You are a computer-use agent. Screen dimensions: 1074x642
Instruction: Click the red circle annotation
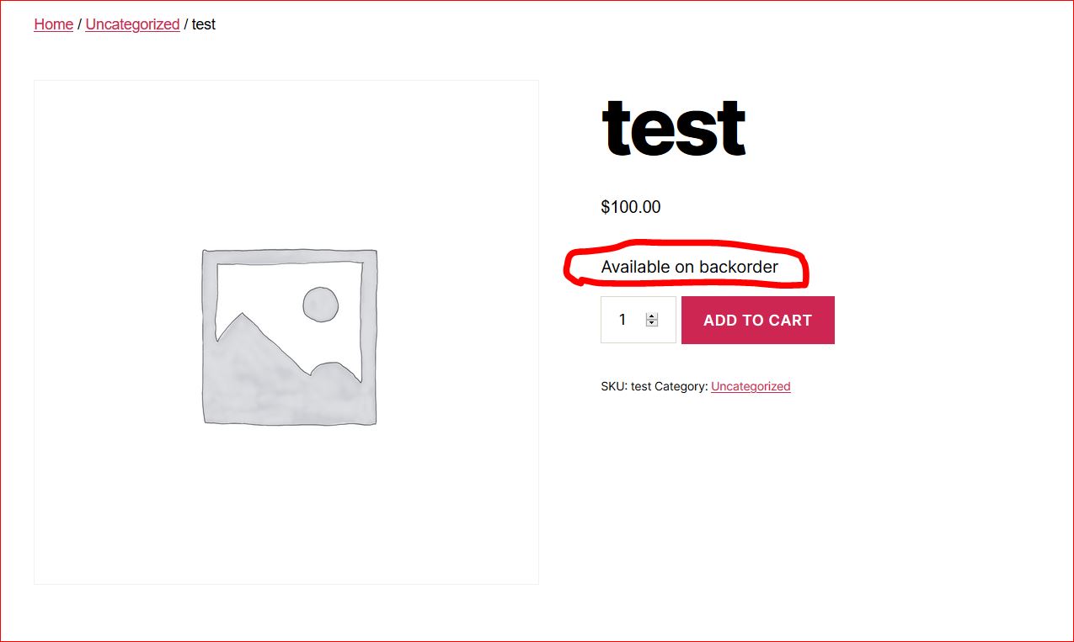click(687, 248)
